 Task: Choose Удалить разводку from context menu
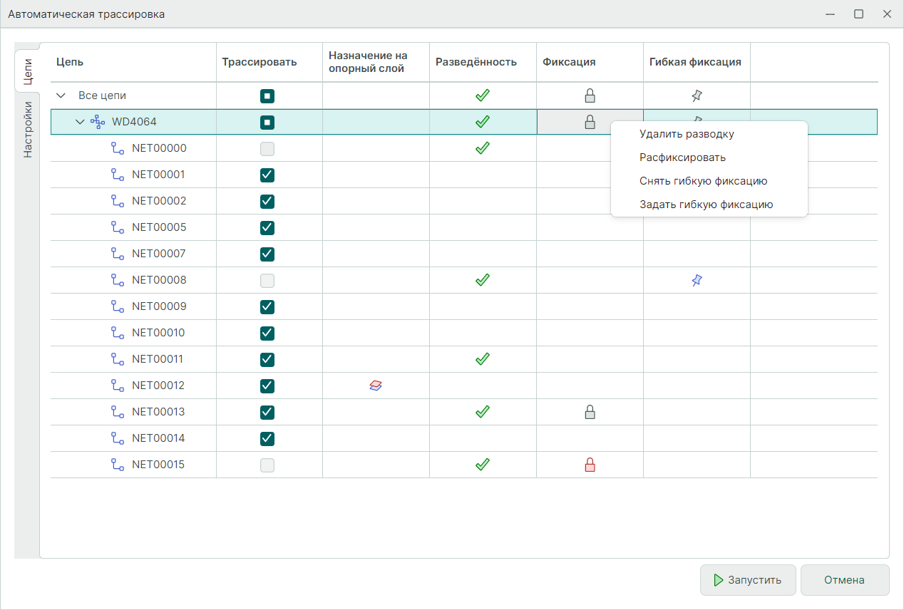point(687,134)
